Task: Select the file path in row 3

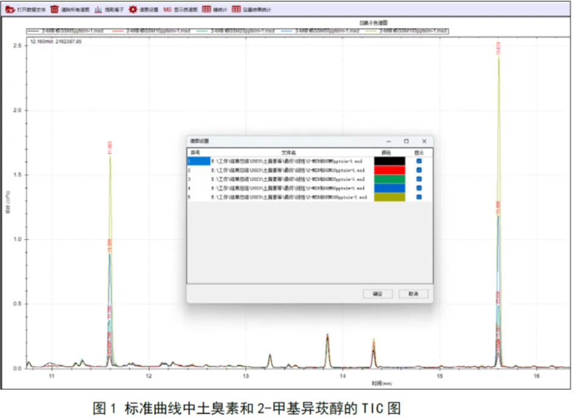Action: click(288, 179)
